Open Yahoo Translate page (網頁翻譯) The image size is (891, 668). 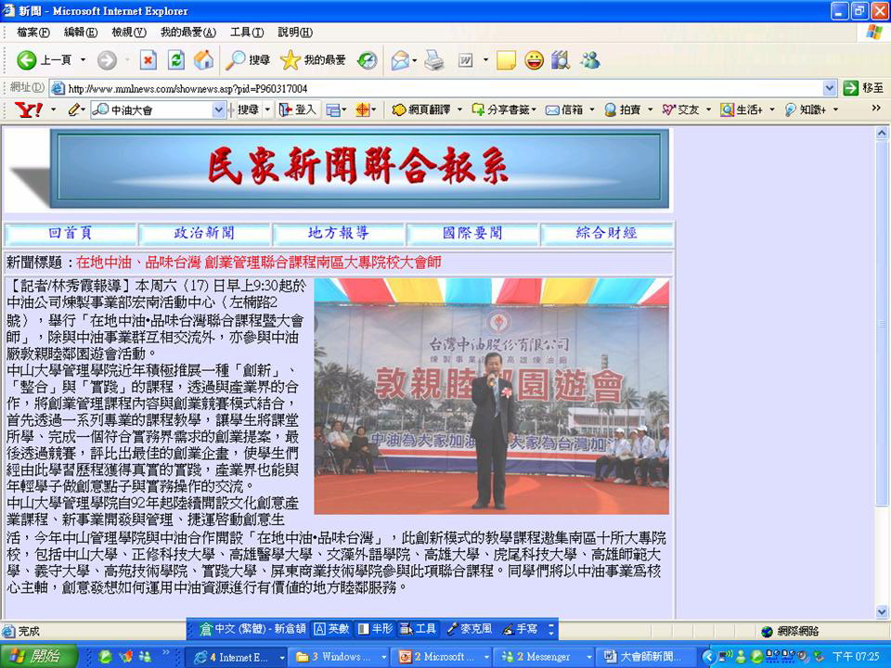421,109
